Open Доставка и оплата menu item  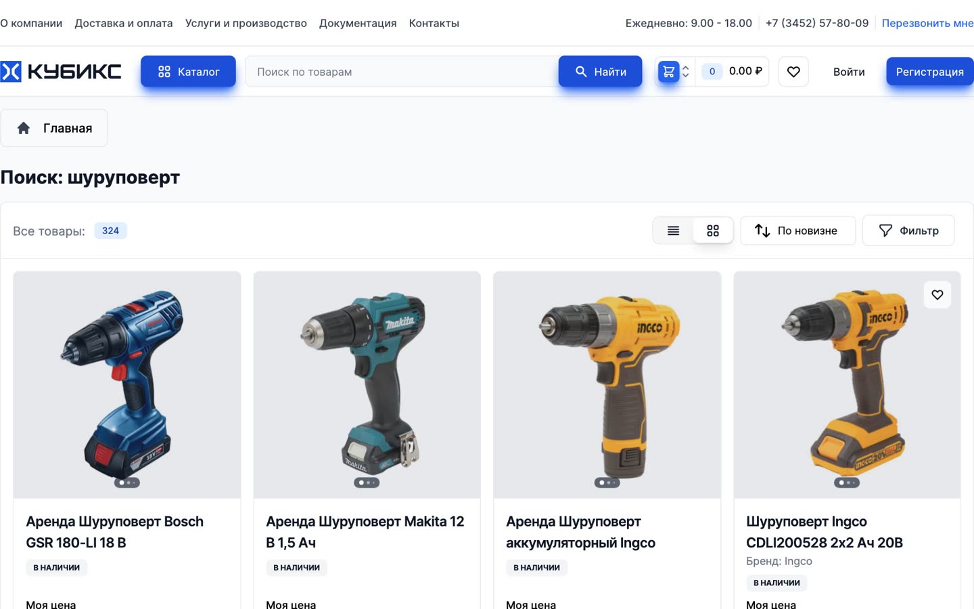tap(124, 23)
